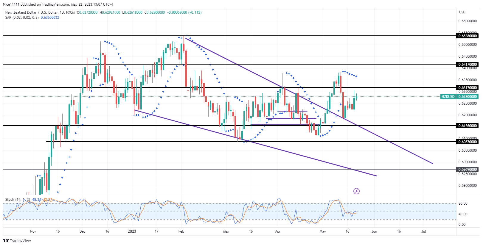
Task: Click the Stoch (14, 1, 3) indicator label
Action: (18, 200)
